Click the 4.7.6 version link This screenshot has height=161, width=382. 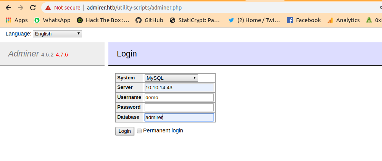click(62, 55)
